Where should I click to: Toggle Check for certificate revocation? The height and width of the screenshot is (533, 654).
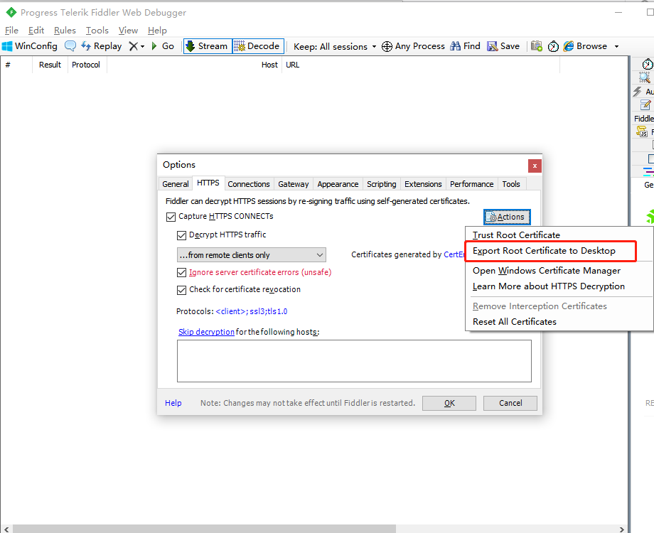(181, 290)
